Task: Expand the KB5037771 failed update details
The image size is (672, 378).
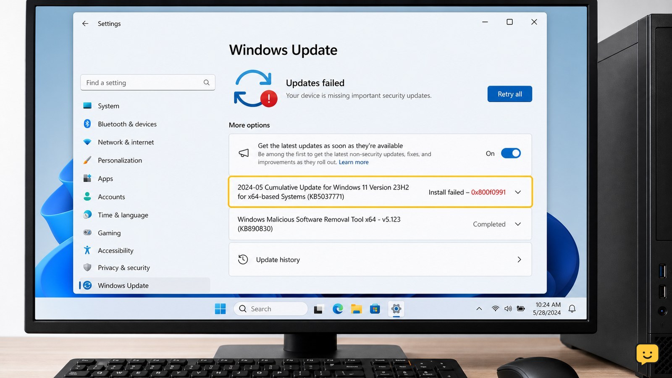Action: pos(518,192)
